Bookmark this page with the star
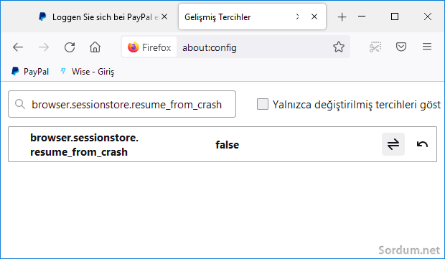The image size is (445, 259). 339,47
